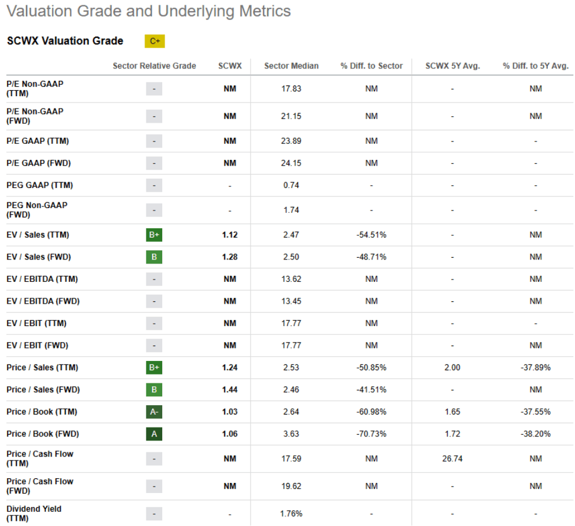Viewport: 575px width, 526px height.
Task: Click the % Diff. to 5Y Avg. header
Action: tap(535, 66)
